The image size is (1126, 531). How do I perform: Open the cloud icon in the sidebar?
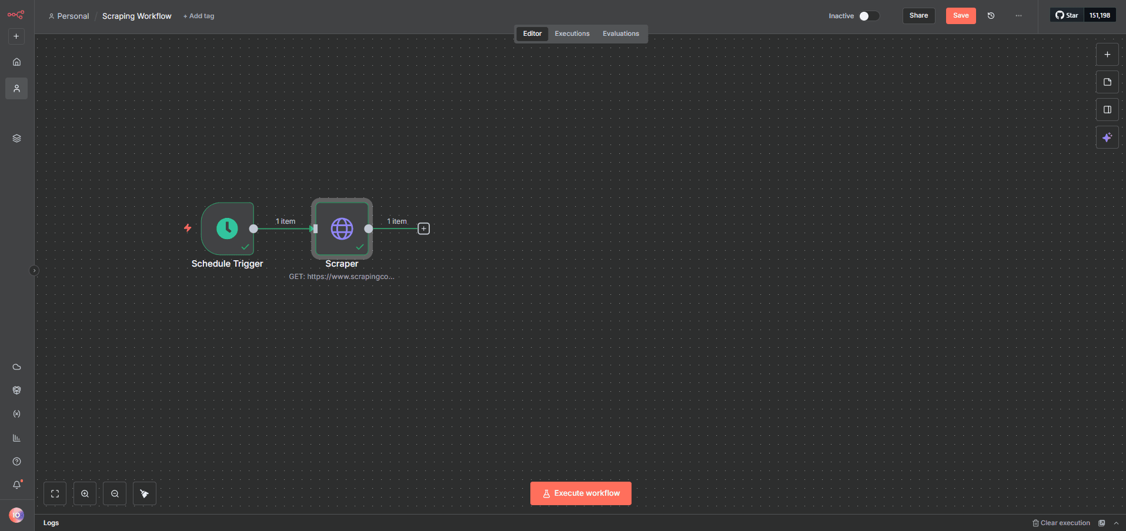(16, 367)
